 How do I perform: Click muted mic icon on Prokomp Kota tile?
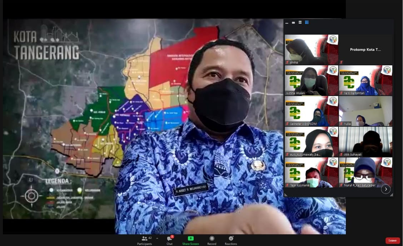click(x=341, y=62)
